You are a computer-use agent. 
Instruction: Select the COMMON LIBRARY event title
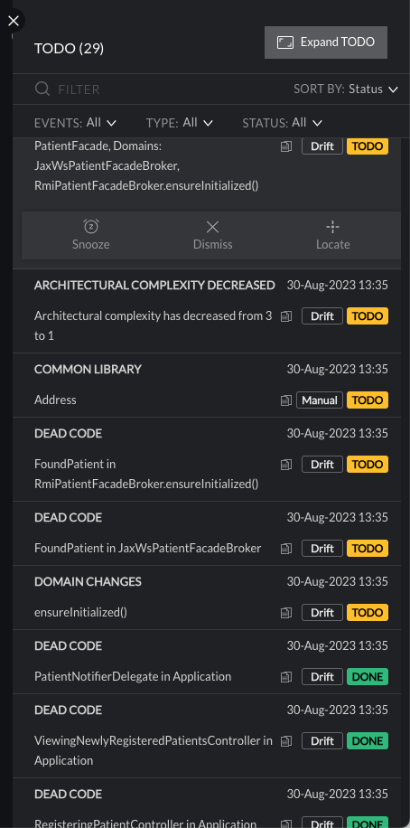(88, 370)
